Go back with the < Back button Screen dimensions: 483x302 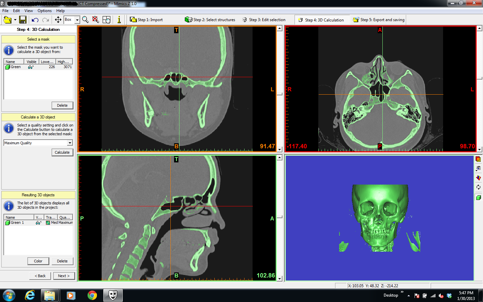(x=40, y=276)
